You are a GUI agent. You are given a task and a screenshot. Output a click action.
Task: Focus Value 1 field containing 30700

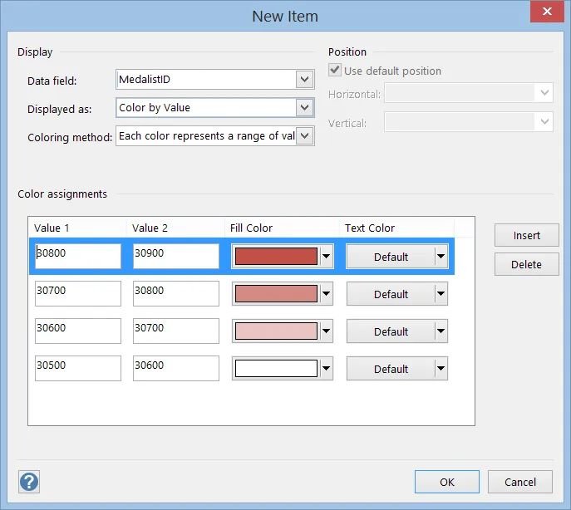(x=78, y=293)
